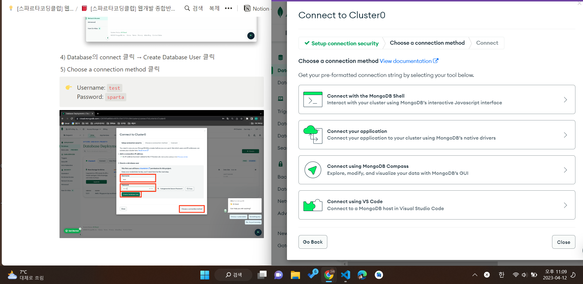Open the volume control in tray
The height and width of the screenshot is (284, 583).
point(524,275)
